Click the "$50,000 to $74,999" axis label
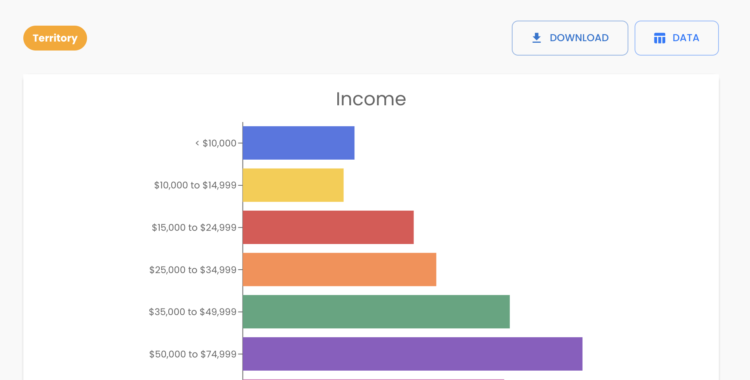The height and width of the screenshot is (380, 750). click(193, 354)
